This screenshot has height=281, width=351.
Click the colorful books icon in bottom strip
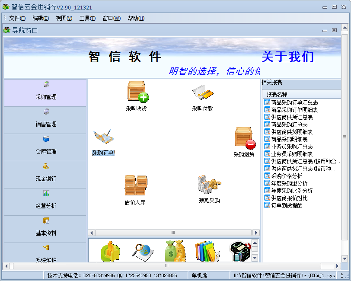coord(206,252)
